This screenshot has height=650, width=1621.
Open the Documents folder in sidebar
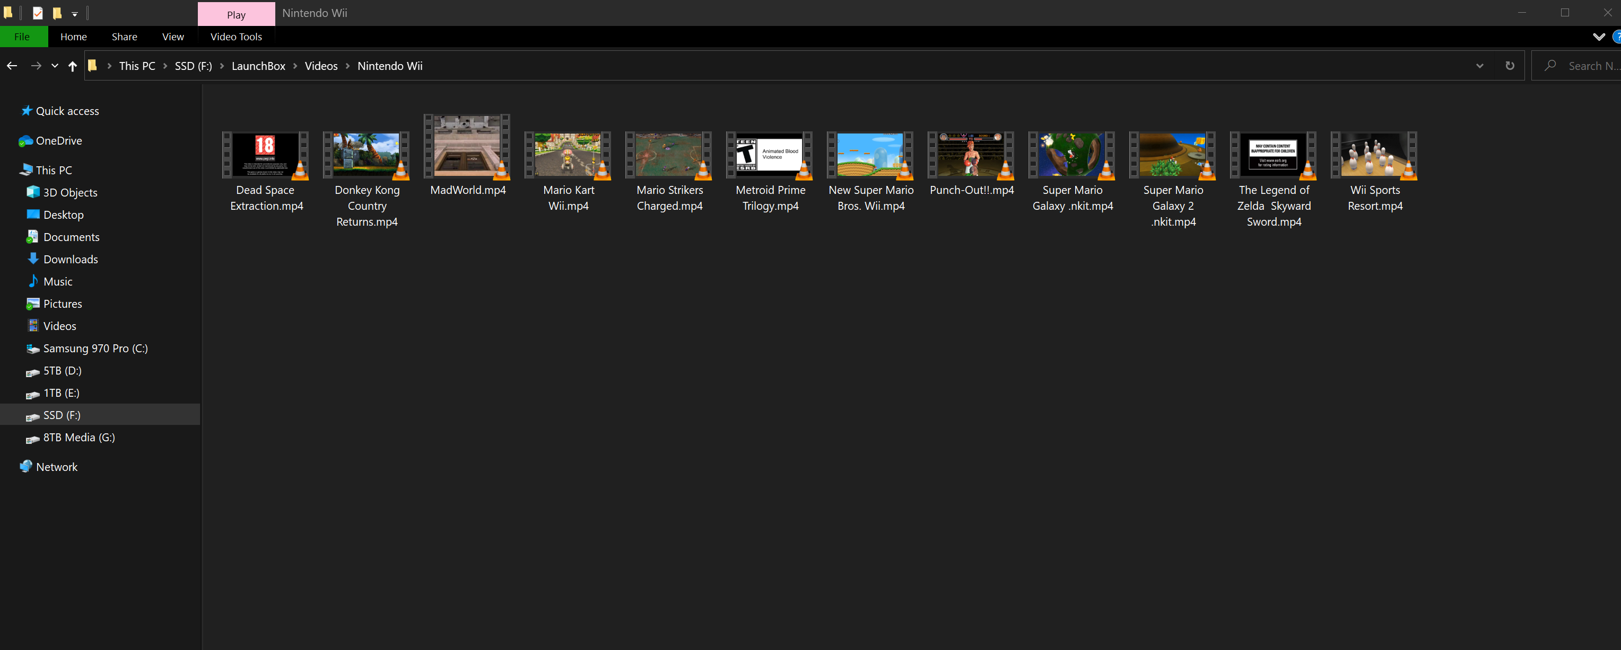[63, 237]
